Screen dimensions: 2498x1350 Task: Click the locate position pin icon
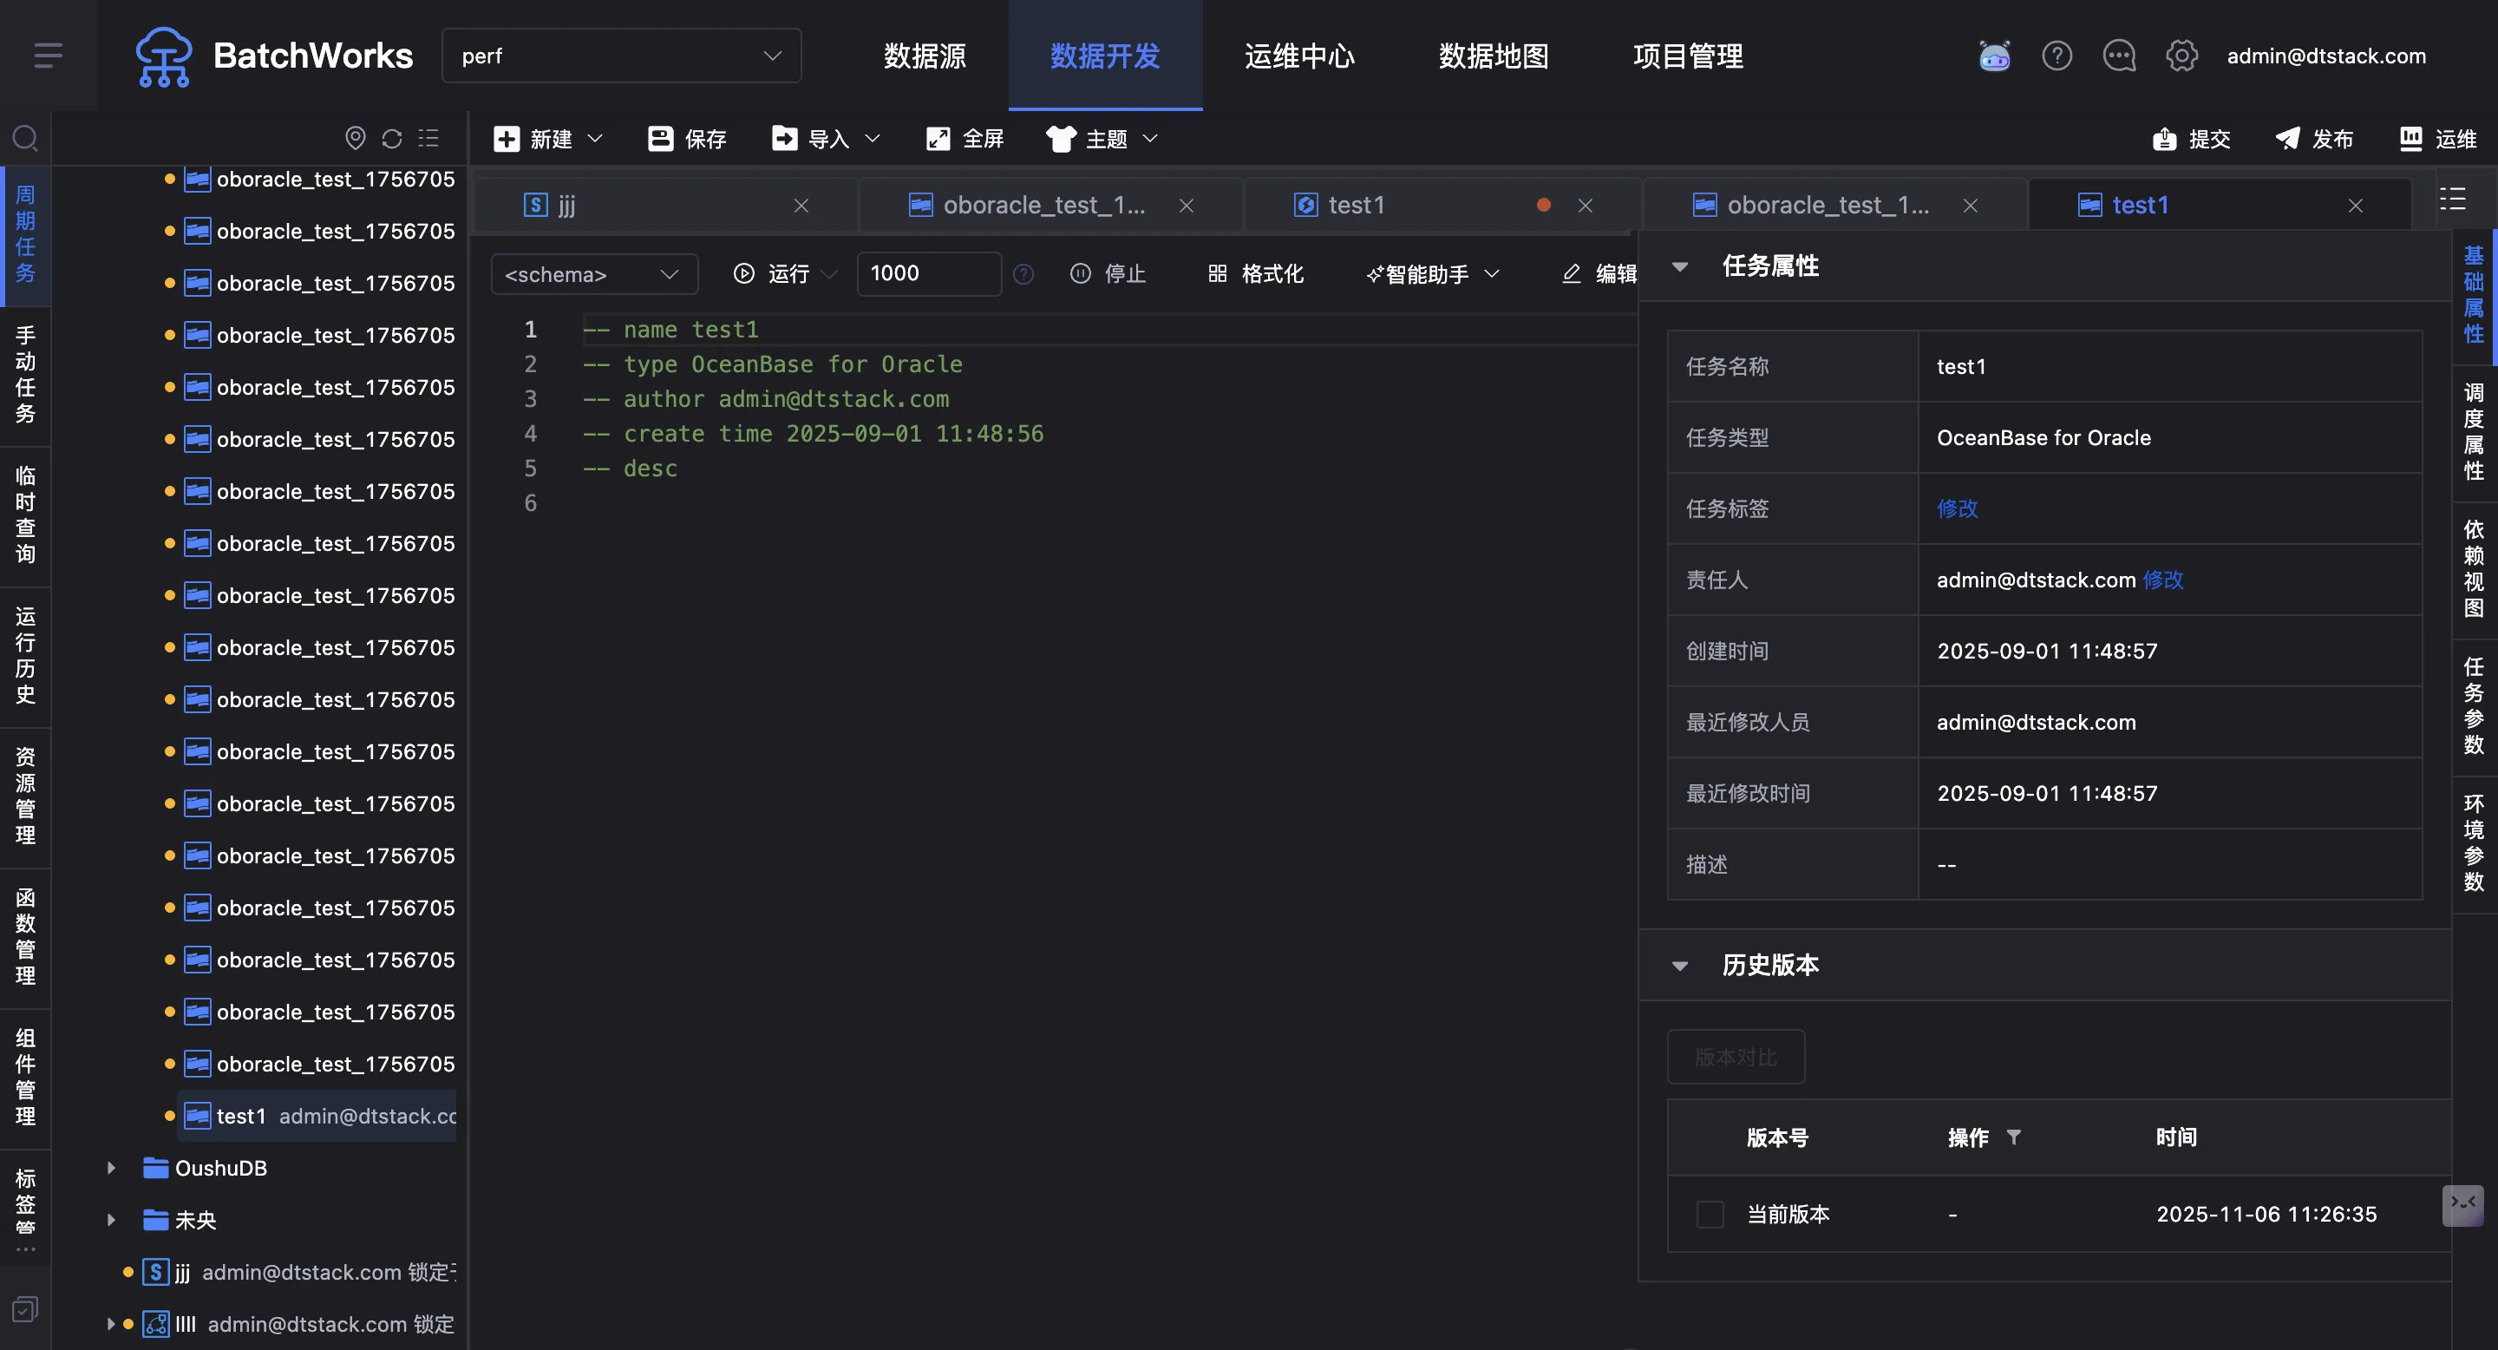tap(355, 139)
